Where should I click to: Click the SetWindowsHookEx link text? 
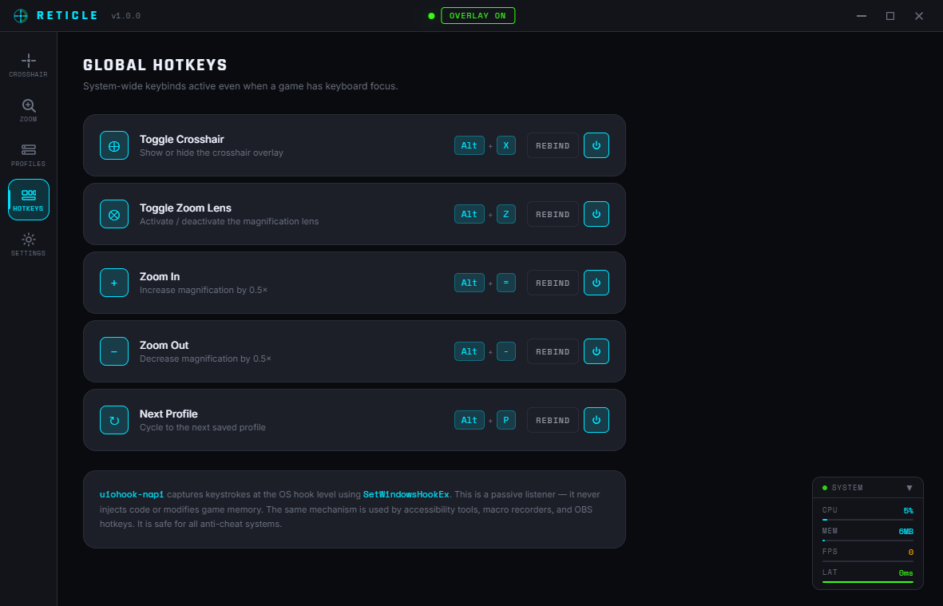(406, 494)
